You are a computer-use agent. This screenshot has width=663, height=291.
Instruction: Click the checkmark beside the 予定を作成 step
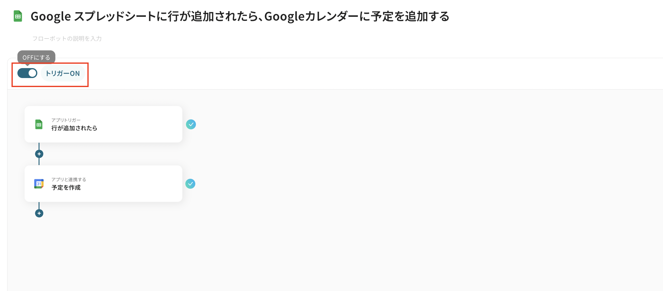click(x=190, y=184)
